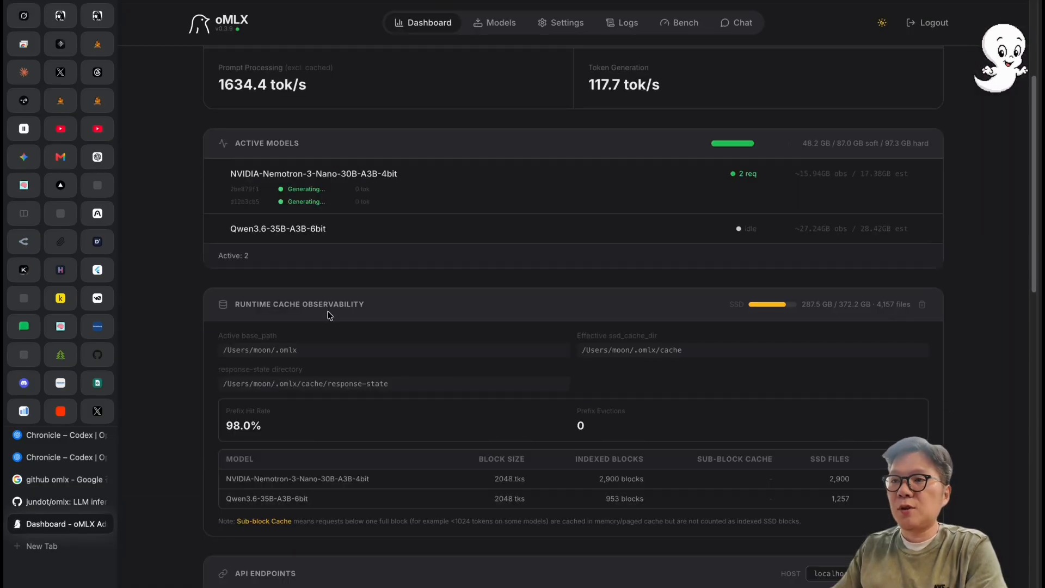
Task: Open the pinned blue bar chart icon
Action: pyautogui.click(x=24, y=412)
